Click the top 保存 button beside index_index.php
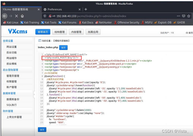This screenshot has height=136, width=193. (x=63, y=48)
